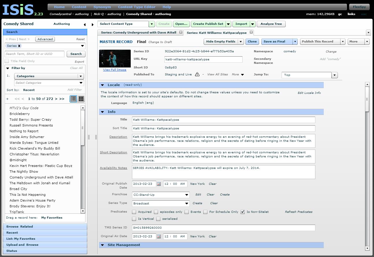Check the Is Vertical predicate
Image resolution: width=374 pixels, height=257 pixels.
[x=134, y=219]
